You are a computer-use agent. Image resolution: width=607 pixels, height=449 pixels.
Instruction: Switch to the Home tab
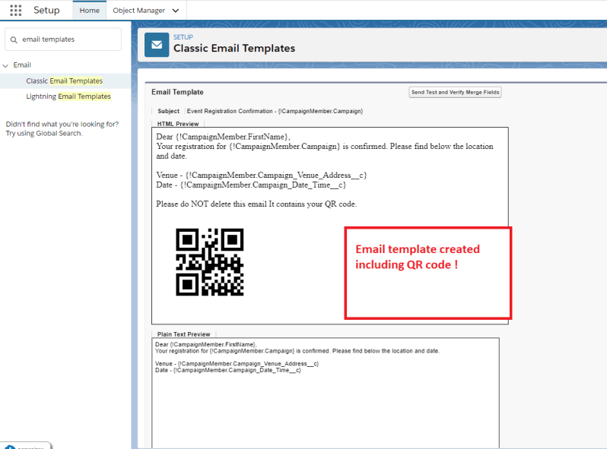(90, 11)
